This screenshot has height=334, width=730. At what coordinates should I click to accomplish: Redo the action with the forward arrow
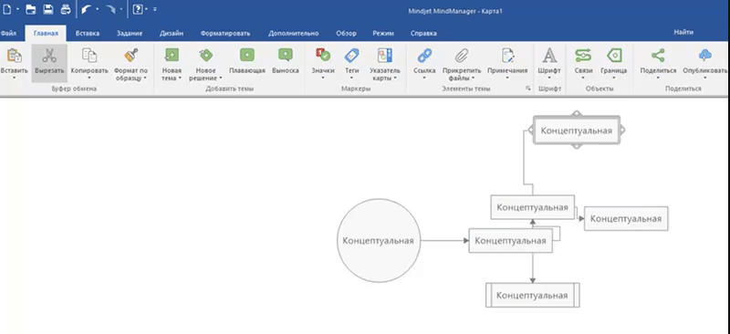pos(110,9)
